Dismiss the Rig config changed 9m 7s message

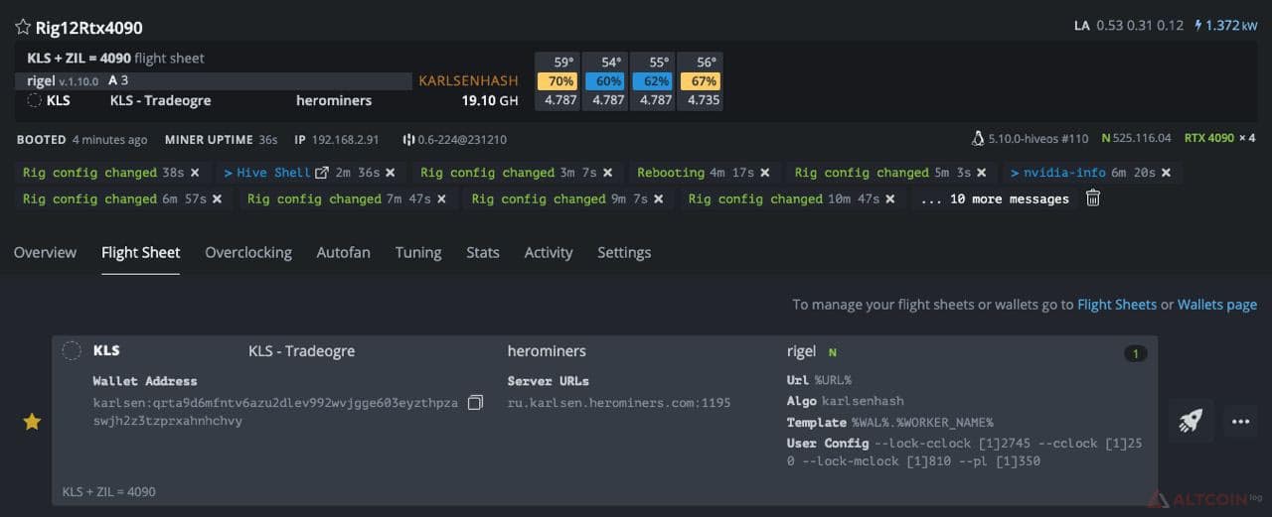tap(658, 199)
